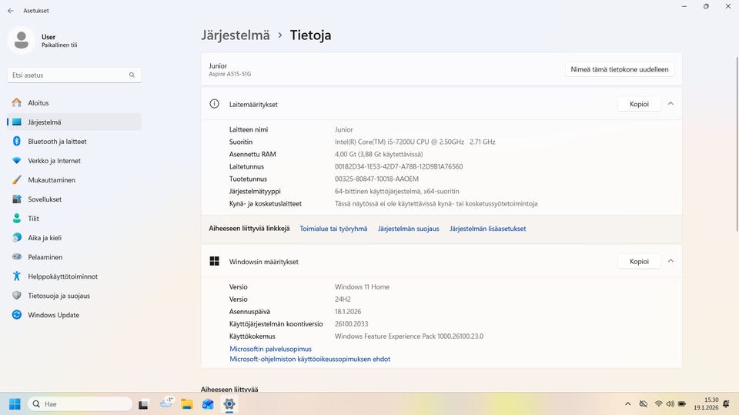Click the Asennuspäivä value 18.1.2026
739x415 pixels.
click(348, 312)
